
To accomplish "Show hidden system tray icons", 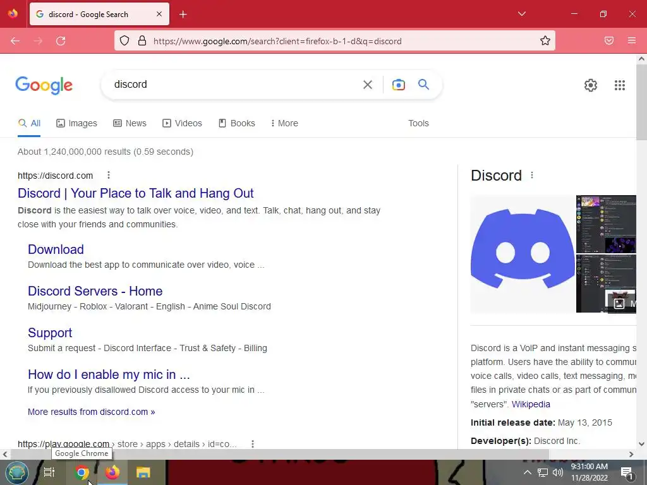I will pos(527,472).
